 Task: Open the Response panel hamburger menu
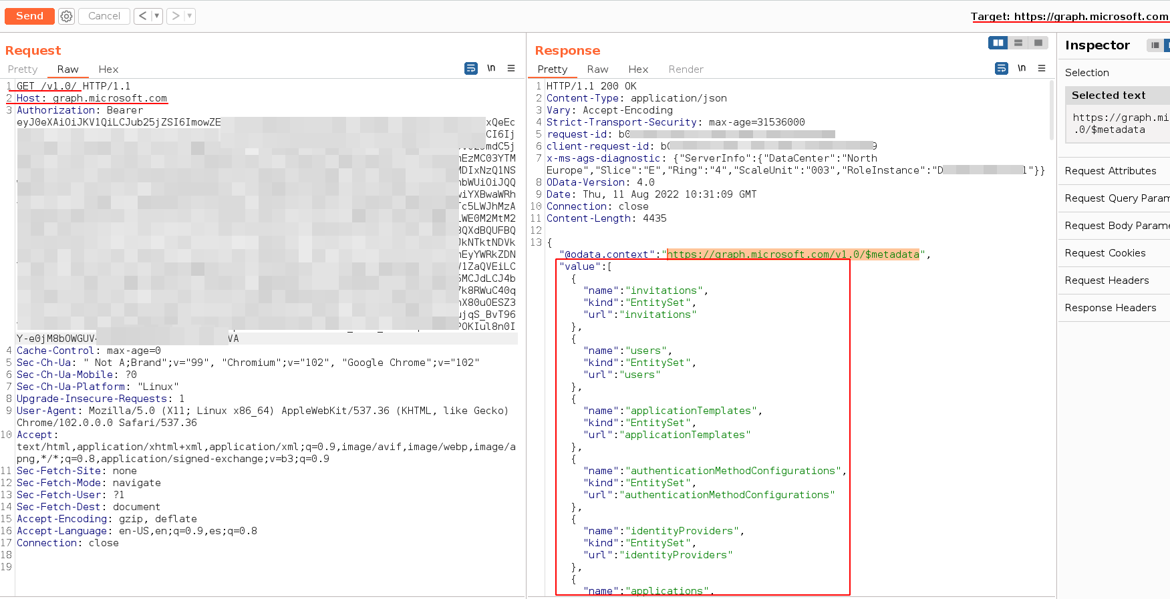tap(1042, 68)
